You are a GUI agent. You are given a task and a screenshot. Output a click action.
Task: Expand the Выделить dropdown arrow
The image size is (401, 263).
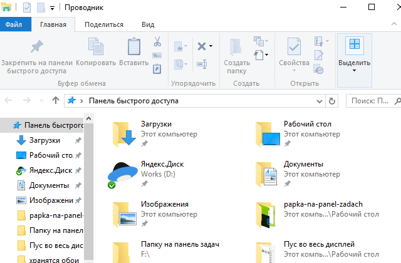tap(354, 71)
